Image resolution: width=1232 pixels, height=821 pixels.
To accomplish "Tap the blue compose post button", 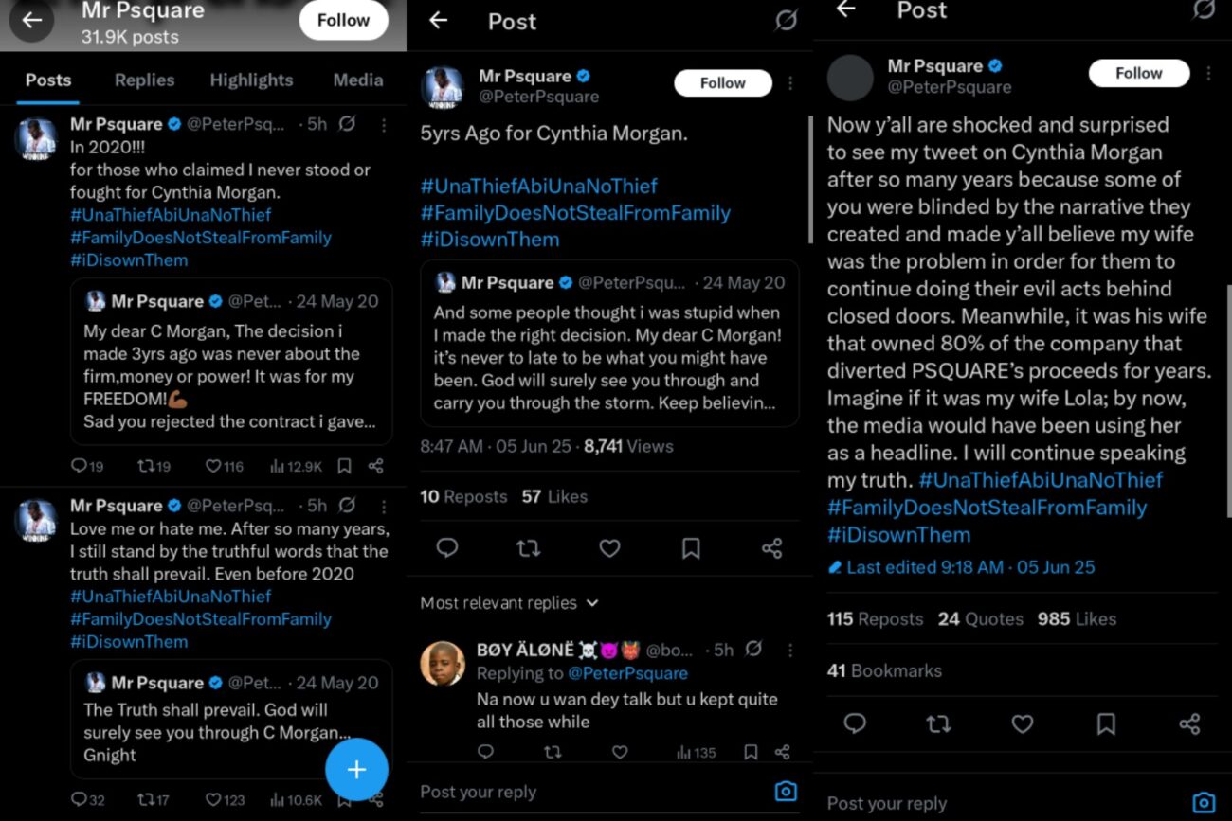I will click(x=356, y=770).
